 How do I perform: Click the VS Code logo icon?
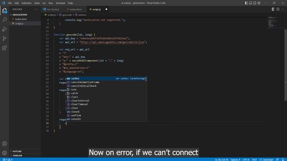[x=3, y=3]
